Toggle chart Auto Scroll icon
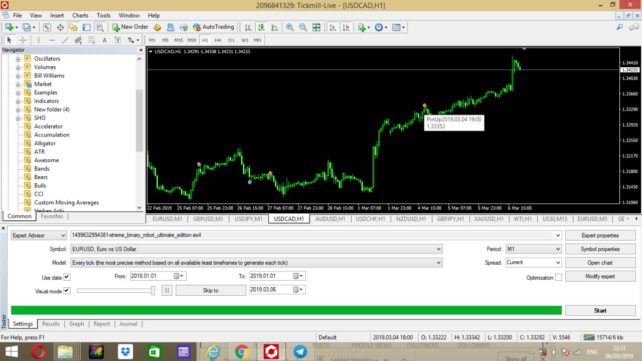The image size is (642, 361). click(x=332, y=27)
